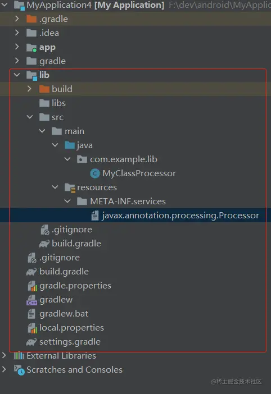Screen dimensions: 271x394
Task: Select the app module name
Action: click(47, 47)
